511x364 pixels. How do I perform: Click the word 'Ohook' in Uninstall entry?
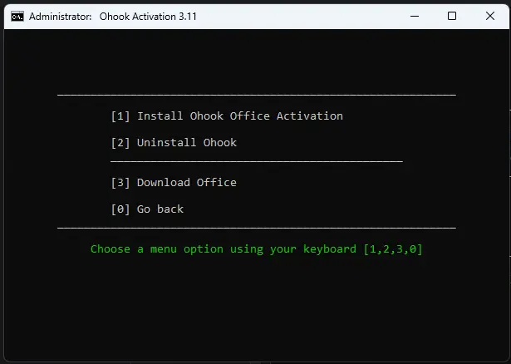(x=220, y=143)
